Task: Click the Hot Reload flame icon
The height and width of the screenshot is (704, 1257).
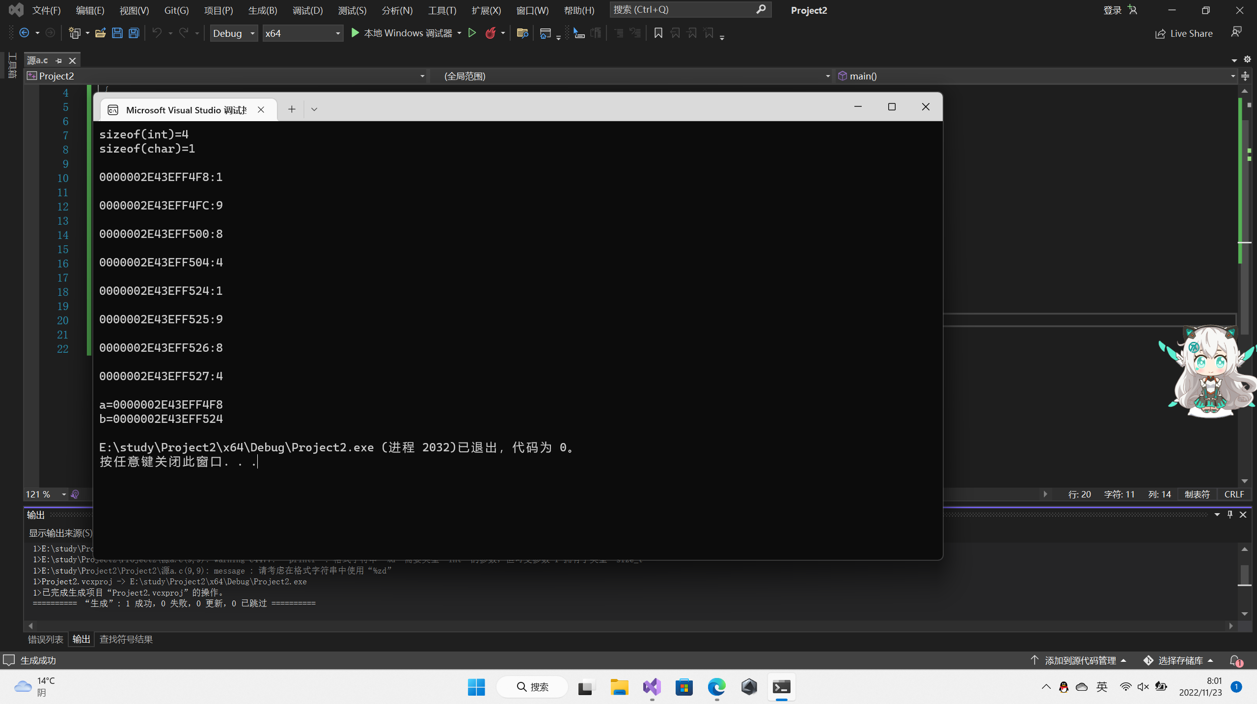Action: click(x=490, y=33)
